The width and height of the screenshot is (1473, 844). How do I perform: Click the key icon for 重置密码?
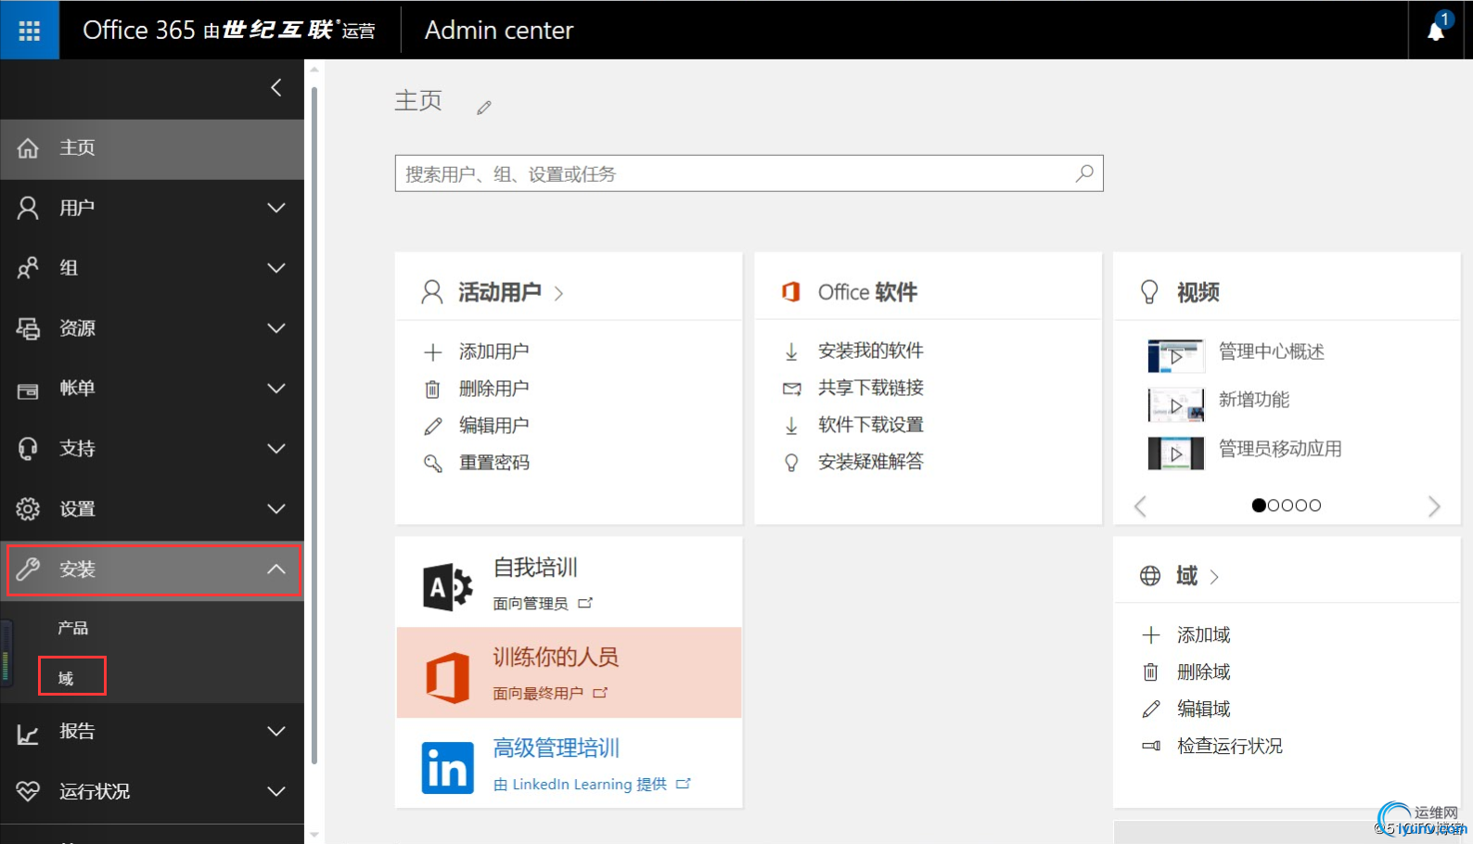(432, 463)
